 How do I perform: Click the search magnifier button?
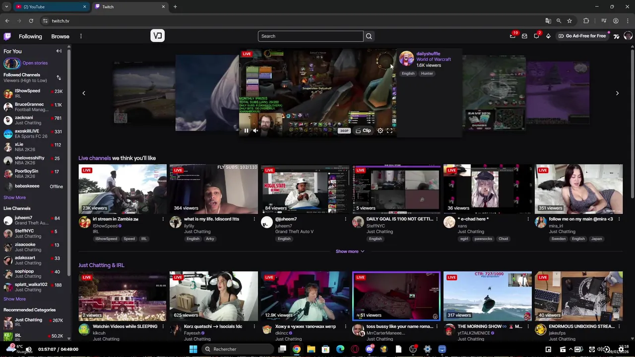click(x=369, y=36)
